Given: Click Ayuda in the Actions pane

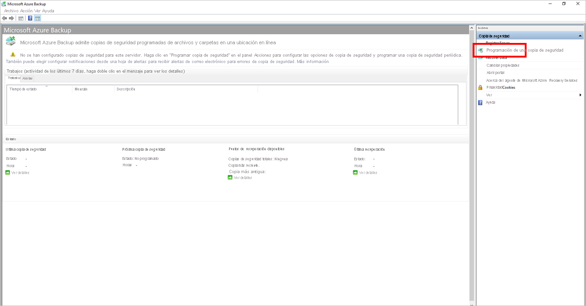Looking at the screenshot, I should [490, 102].
